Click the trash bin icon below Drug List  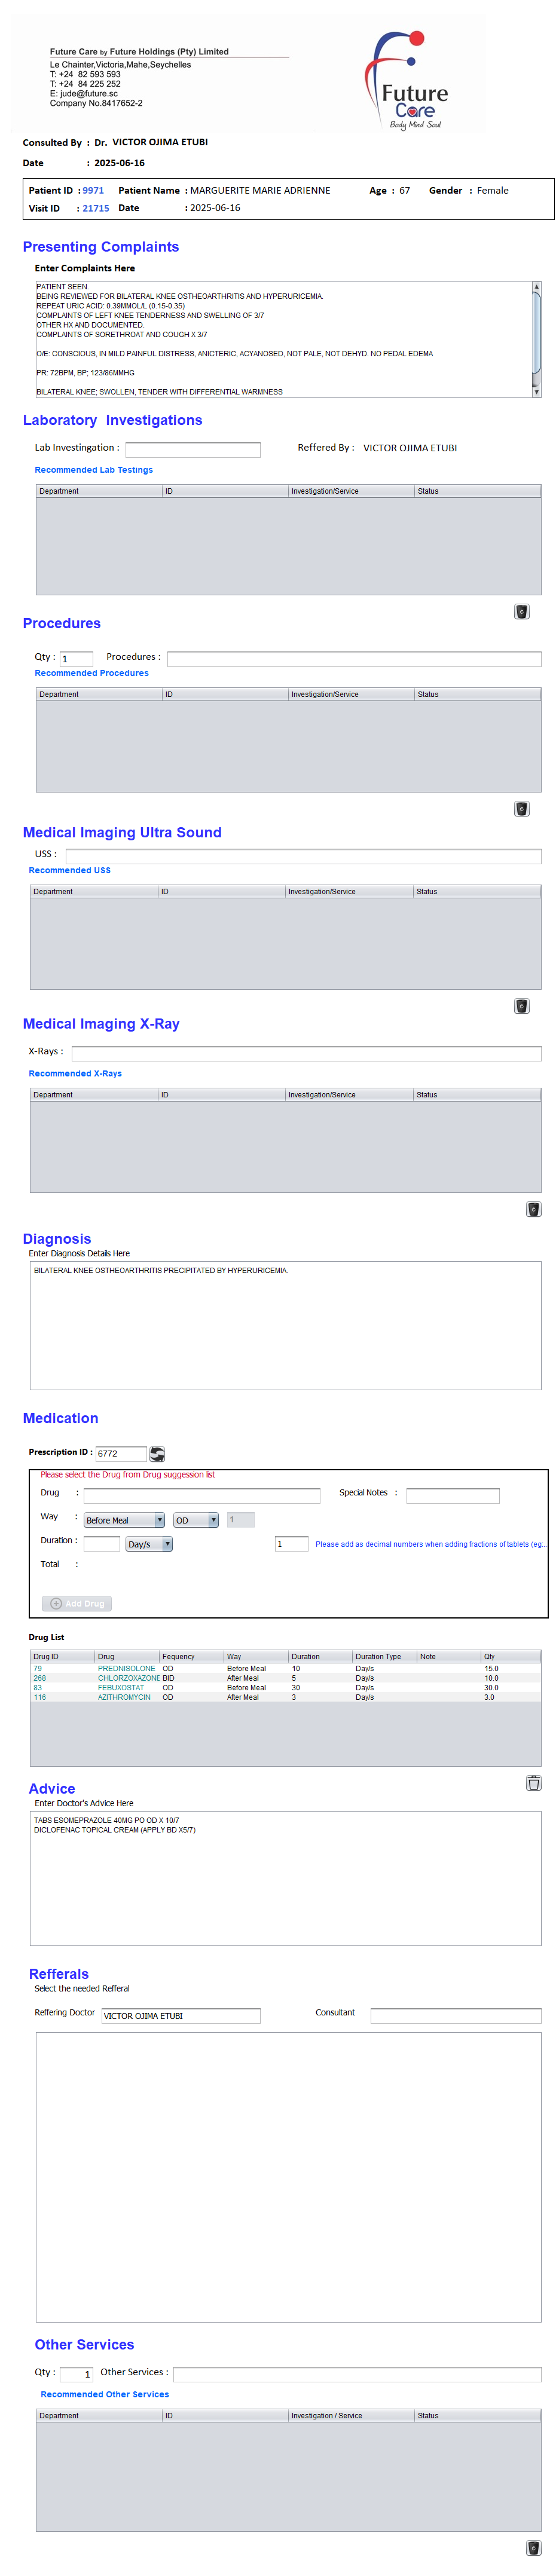click(x=533, y=1783)
